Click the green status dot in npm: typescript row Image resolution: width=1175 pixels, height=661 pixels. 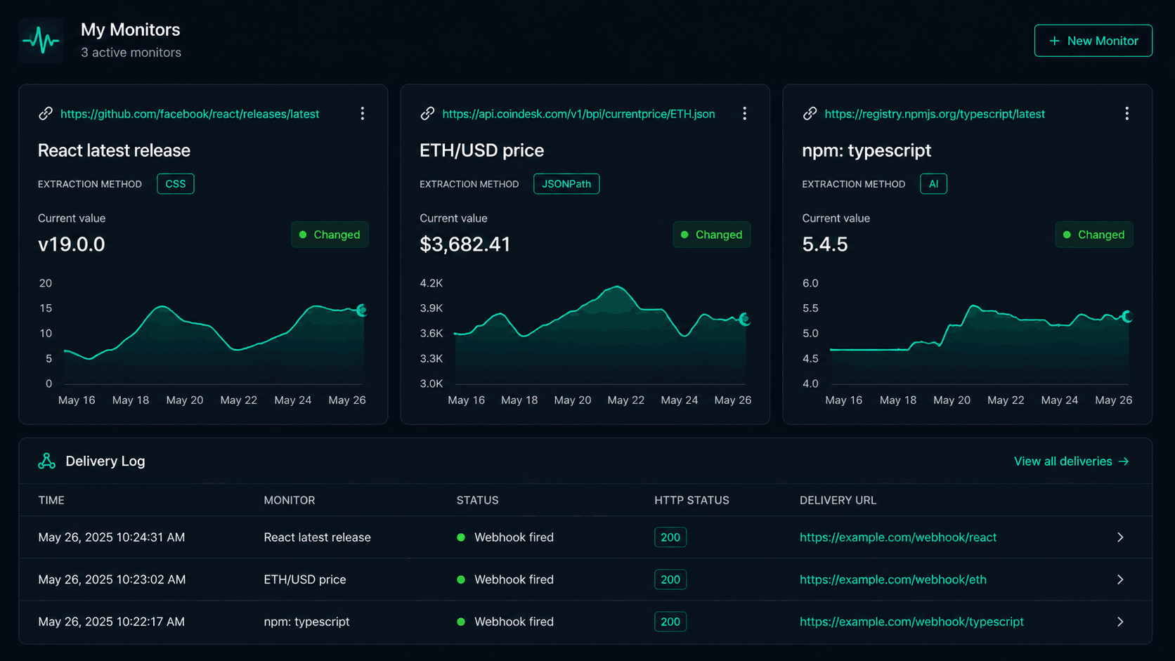tap(461, 622)
